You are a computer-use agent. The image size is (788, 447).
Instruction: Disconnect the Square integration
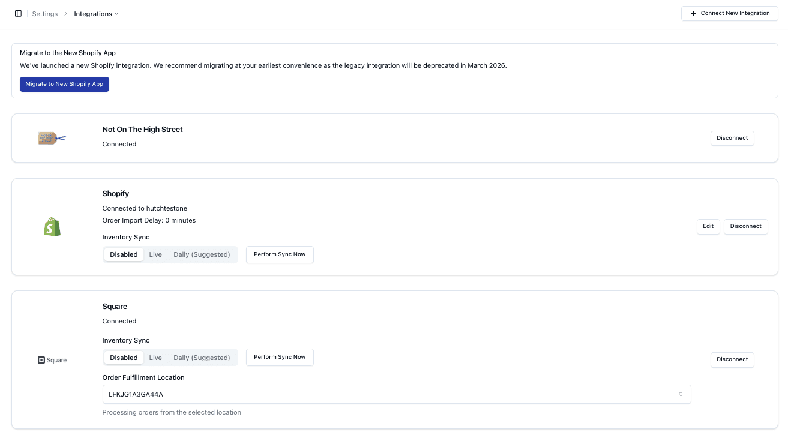coord(732,359)
